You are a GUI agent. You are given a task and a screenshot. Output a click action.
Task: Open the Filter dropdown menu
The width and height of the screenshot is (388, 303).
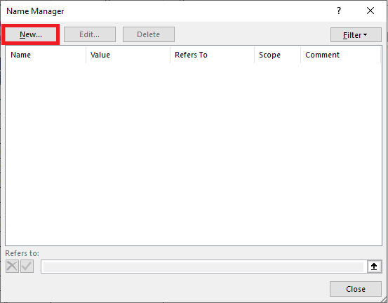356,35
